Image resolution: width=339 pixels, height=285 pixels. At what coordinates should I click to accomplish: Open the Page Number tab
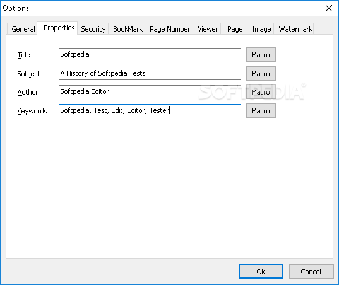point(169,29)
